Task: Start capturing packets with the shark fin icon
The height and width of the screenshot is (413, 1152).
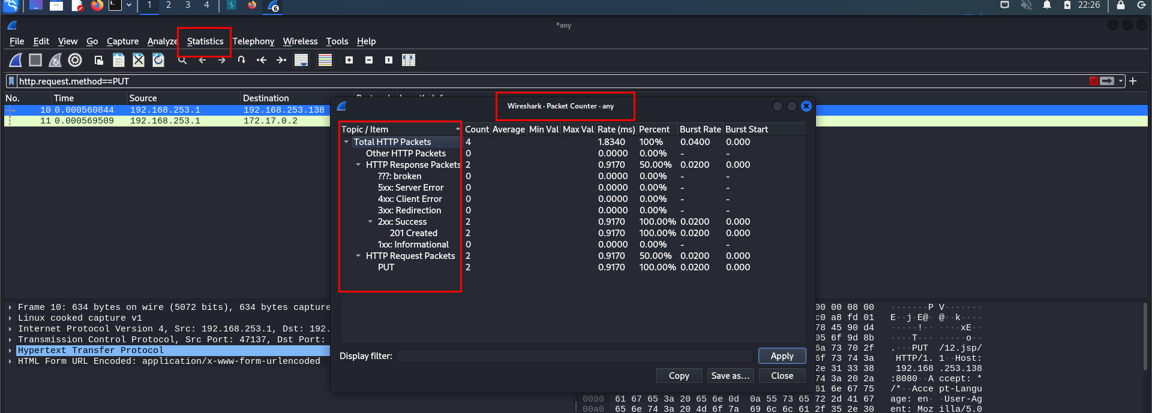Action: click(16, 60)
